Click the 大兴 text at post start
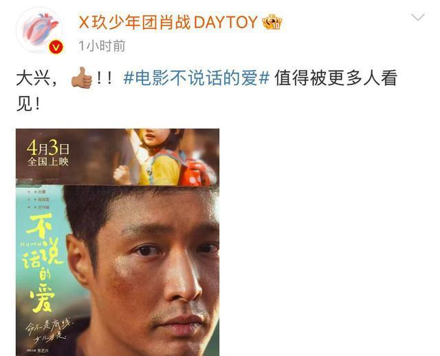440x356 pixels. [x=34, y=78]
